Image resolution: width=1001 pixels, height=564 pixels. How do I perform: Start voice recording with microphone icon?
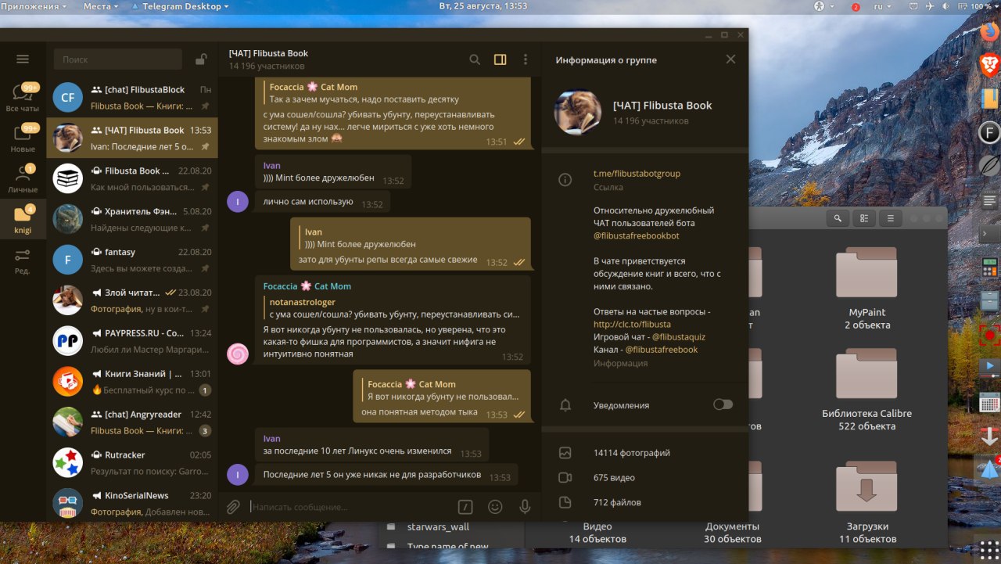coord(526,507)
